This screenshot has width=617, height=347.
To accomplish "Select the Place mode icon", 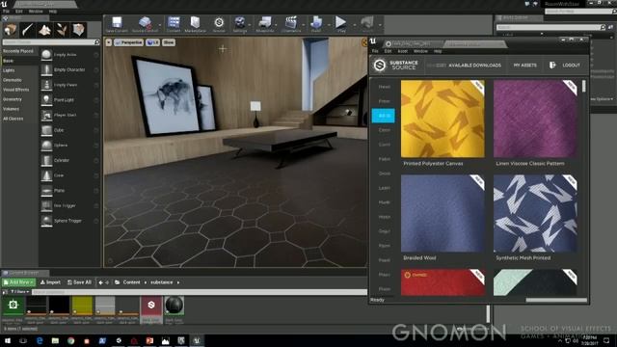I will 11,30.
